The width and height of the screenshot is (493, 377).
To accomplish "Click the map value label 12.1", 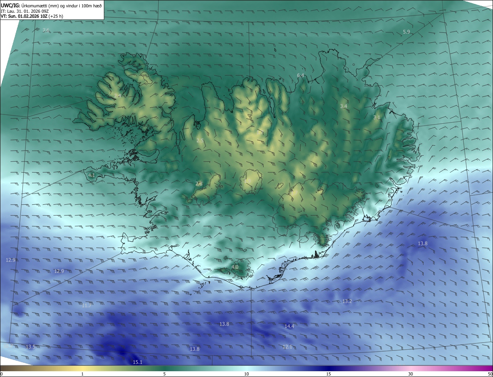I will click(x=287, y=347).
